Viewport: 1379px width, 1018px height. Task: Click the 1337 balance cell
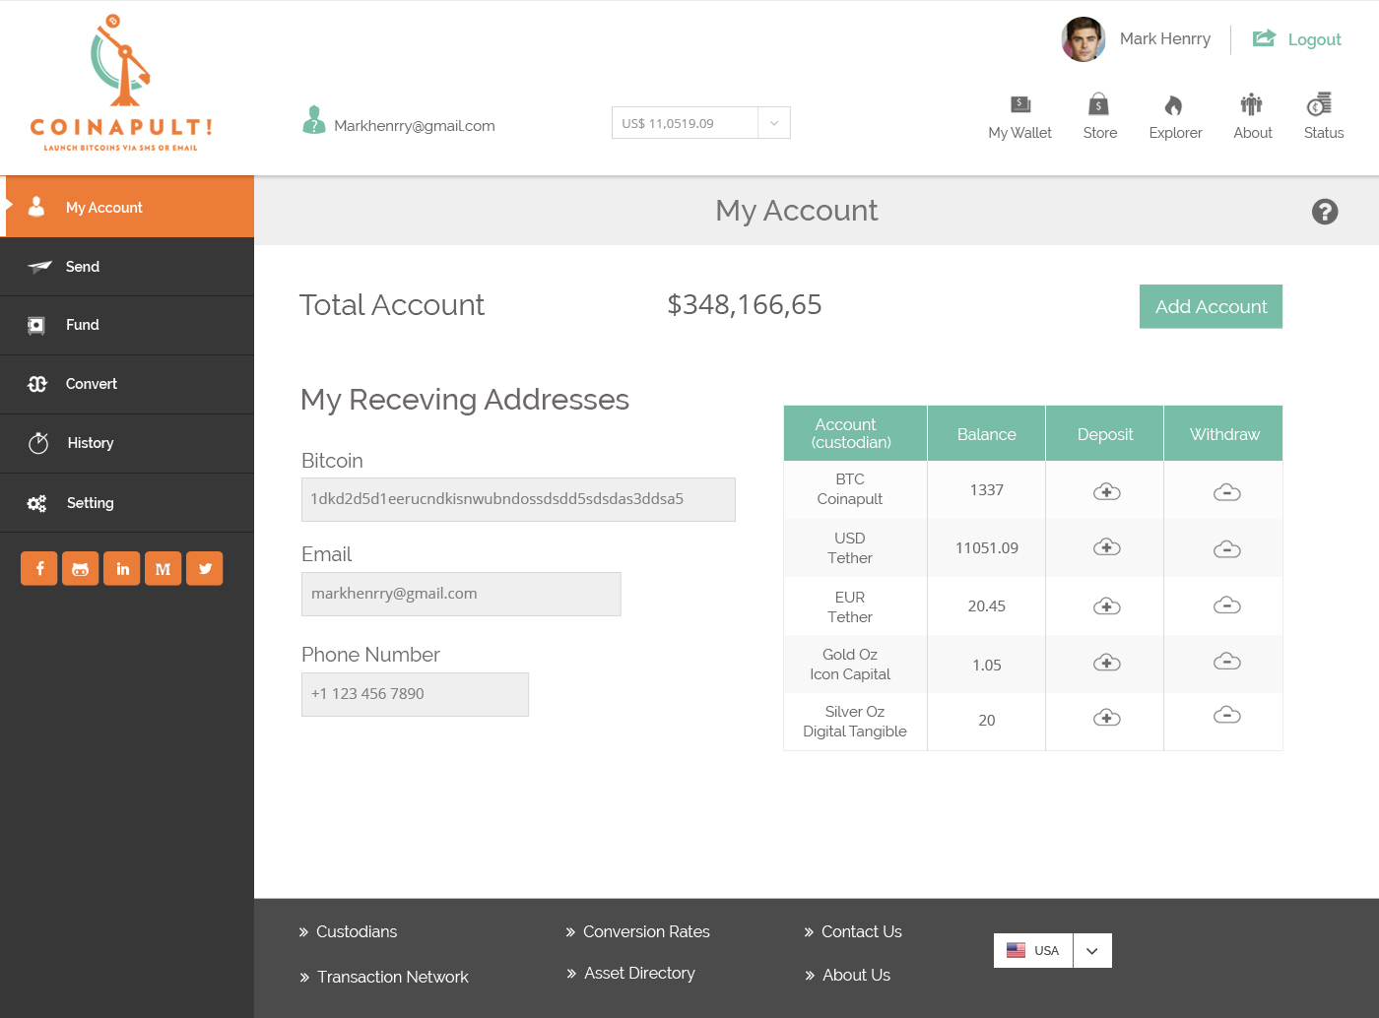(x=986, y=489)
